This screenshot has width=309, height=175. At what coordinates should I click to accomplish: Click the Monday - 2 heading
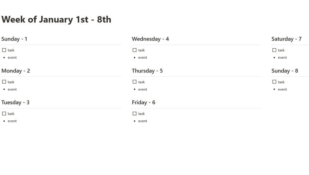tap(16, 71)
